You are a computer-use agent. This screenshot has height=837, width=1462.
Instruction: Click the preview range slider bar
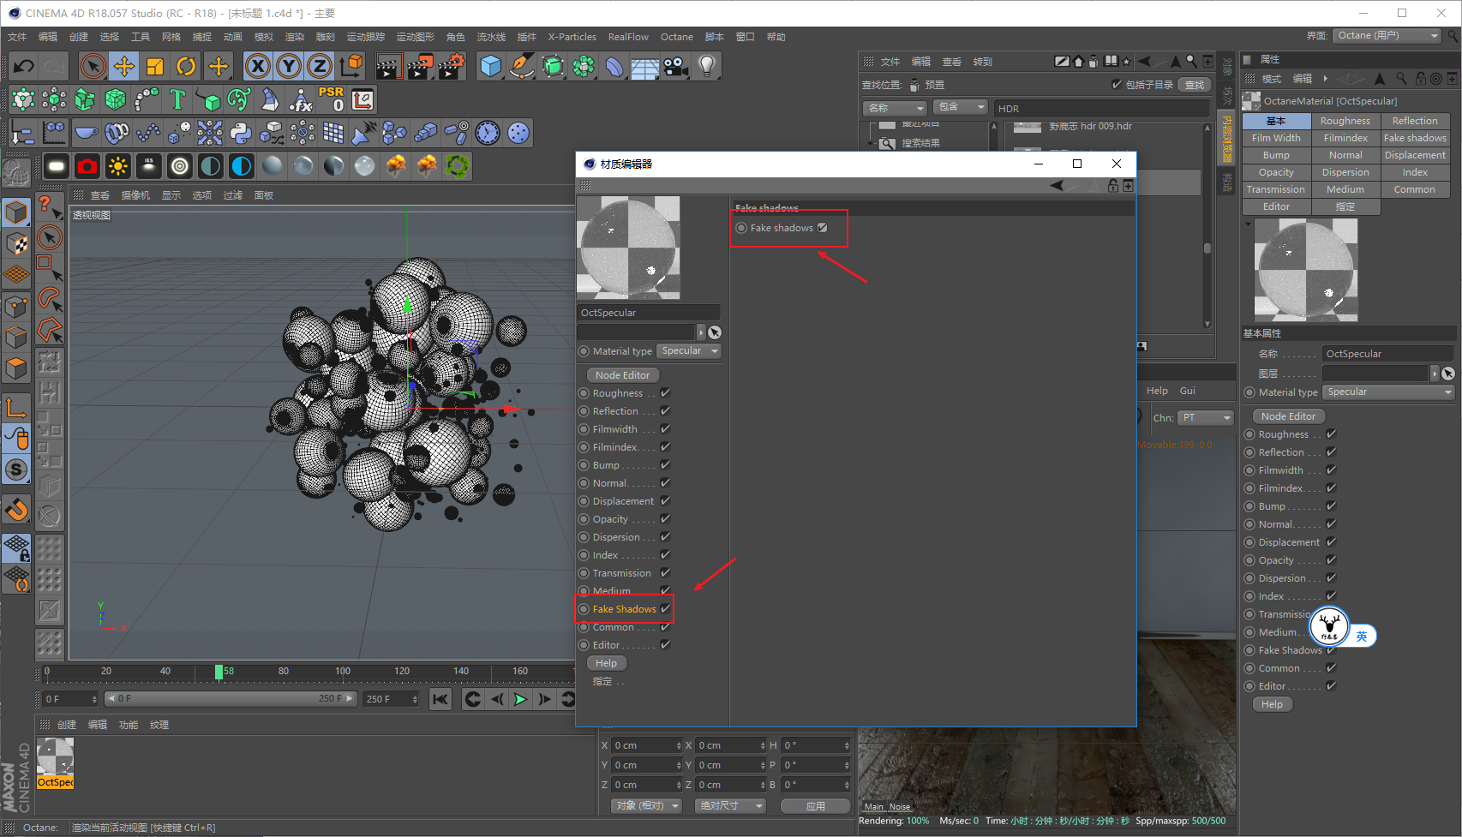click(x=230, y=699)
